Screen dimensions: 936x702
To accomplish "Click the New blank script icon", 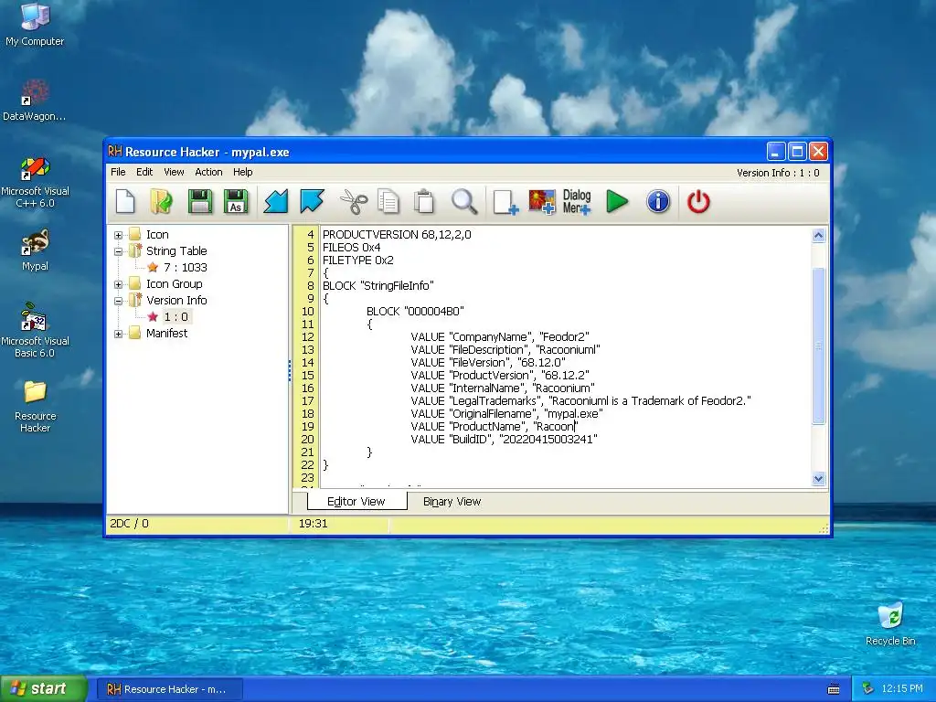I will [125, 201].
